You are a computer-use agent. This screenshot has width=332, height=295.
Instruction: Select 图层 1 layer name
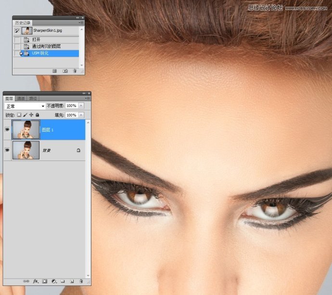tap(48, 130)
